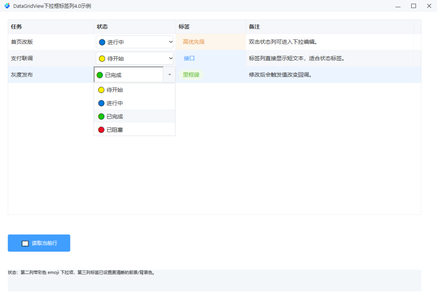Choose 已完成 option in the dropdown list

134,116
